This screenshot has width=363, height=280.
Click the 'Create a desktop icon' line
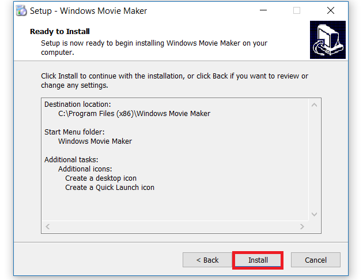101,178
